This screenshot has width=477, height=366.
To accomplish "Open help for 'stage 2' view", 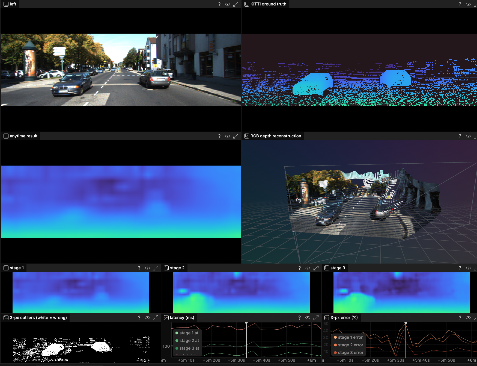I will [300, 268].
